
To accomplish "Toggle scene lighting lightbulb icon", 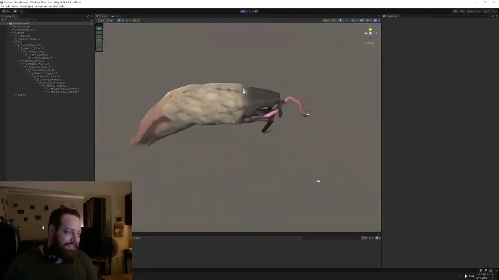I will (x=340, y=20).
